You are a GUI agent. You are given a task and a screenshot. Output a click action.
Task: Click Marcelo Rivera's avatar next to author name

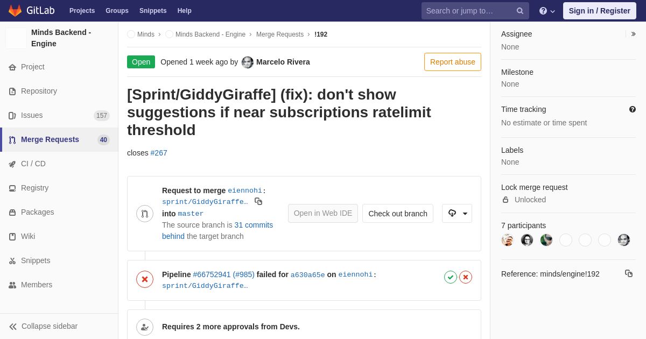tap(248, 62)
